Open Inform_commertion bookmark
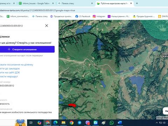Image resolution: width=168 pixels, height=126 pixels. pos(18,16)
